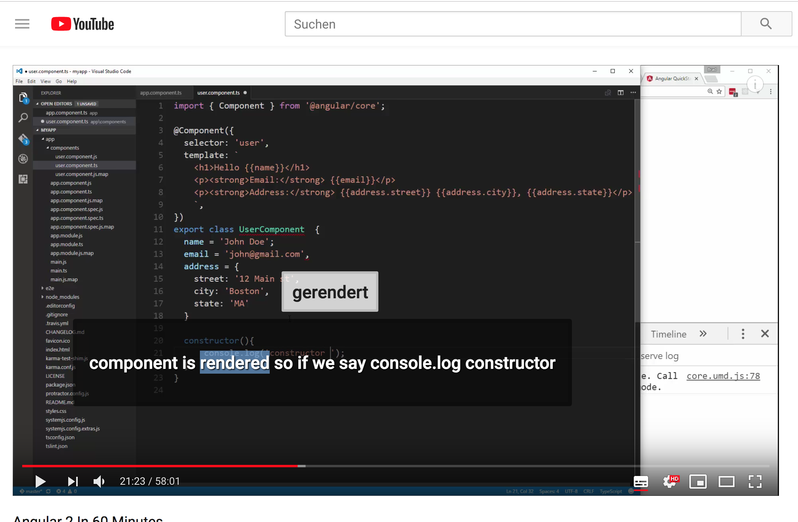The image size is (798, 522).
Task: Mute the video volume
Action: click(x=99, y=481)
